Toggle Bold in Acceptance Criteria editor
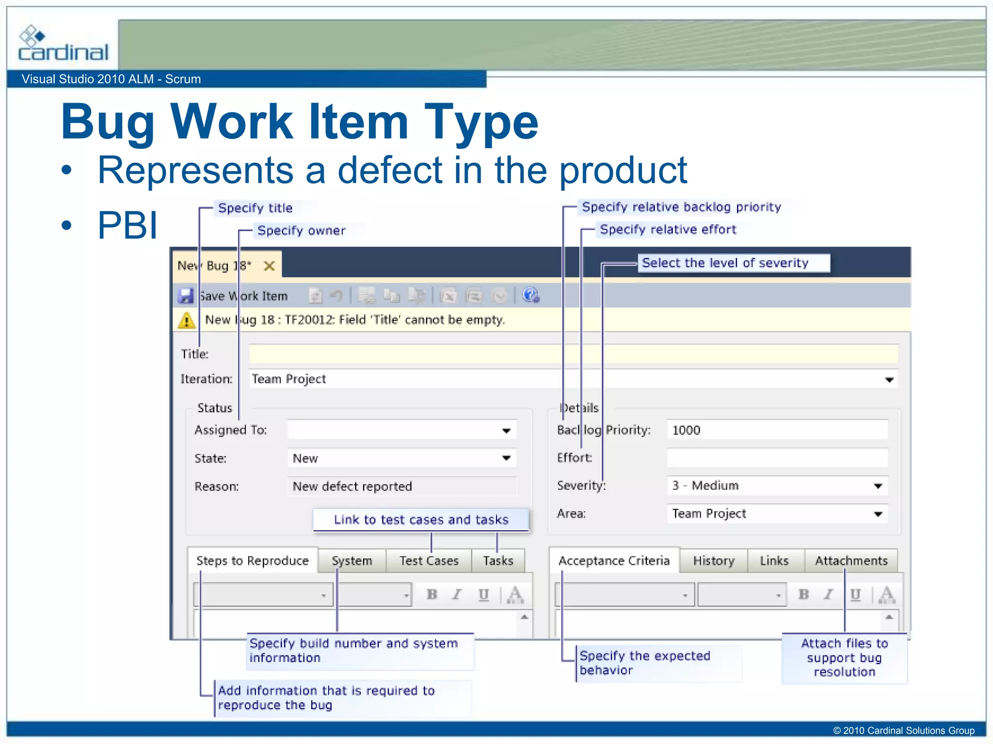Viewport: 993px width, 744px height. pyautogui.click(x=803, y=594)
